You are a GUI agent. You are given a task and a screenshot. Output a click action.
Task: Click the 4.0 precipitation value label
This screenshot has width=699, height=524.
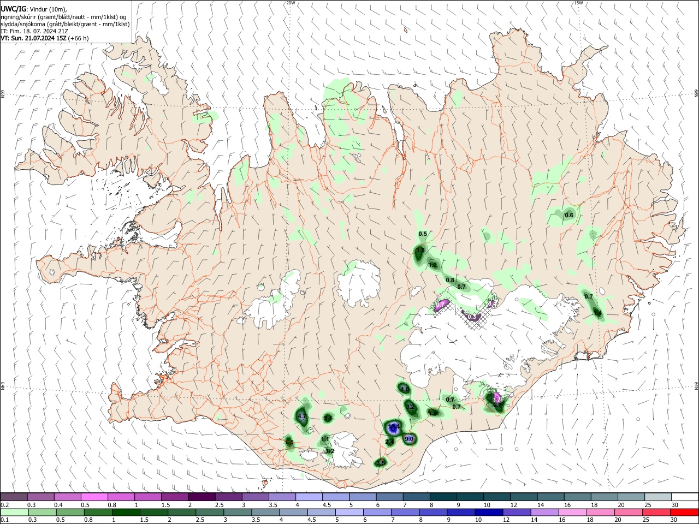coord(405,389)
